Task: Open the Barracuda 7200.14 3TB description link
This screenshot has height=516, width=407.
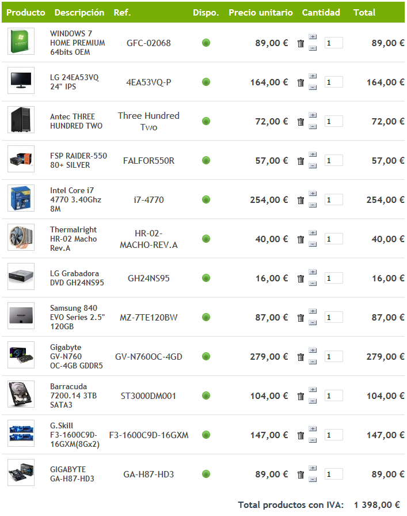Action: click(73, 396)
